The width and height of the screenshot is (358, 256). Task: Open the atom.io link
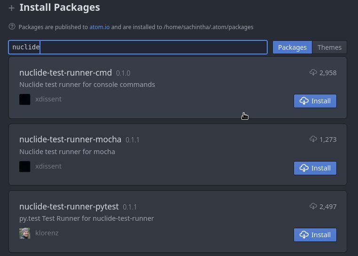tap(100, 27)
